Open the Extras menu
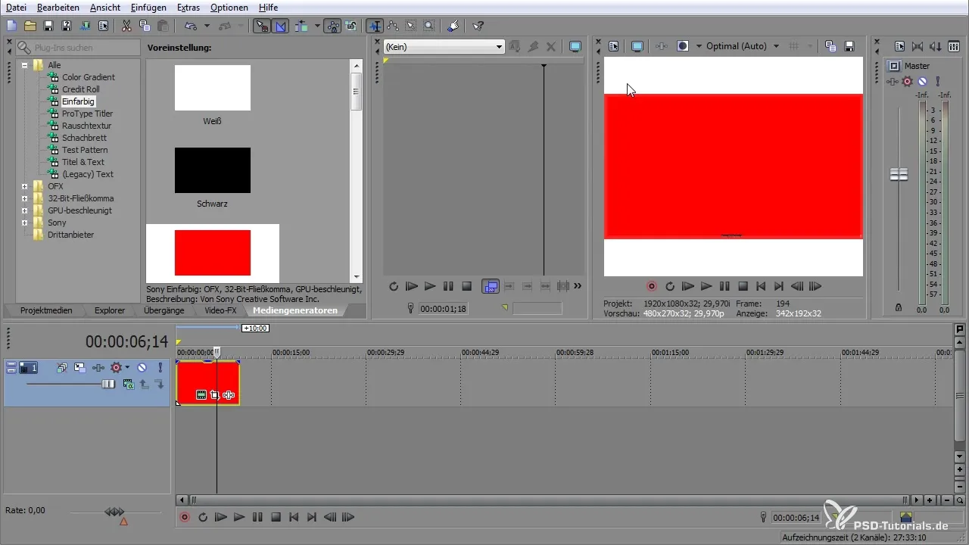Image resolution: width=969 pixels, height=545 pixels. pos(189,8)
